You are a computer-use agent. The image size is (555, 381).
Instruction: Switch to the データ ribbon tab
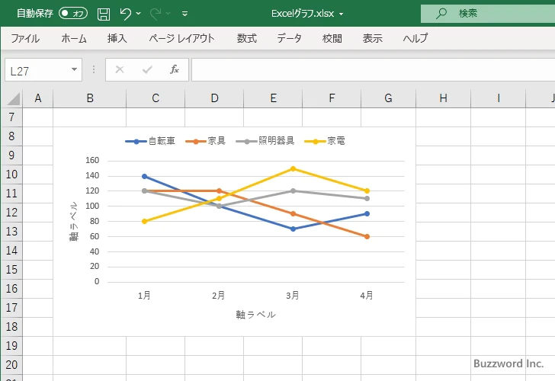(289, 38)
